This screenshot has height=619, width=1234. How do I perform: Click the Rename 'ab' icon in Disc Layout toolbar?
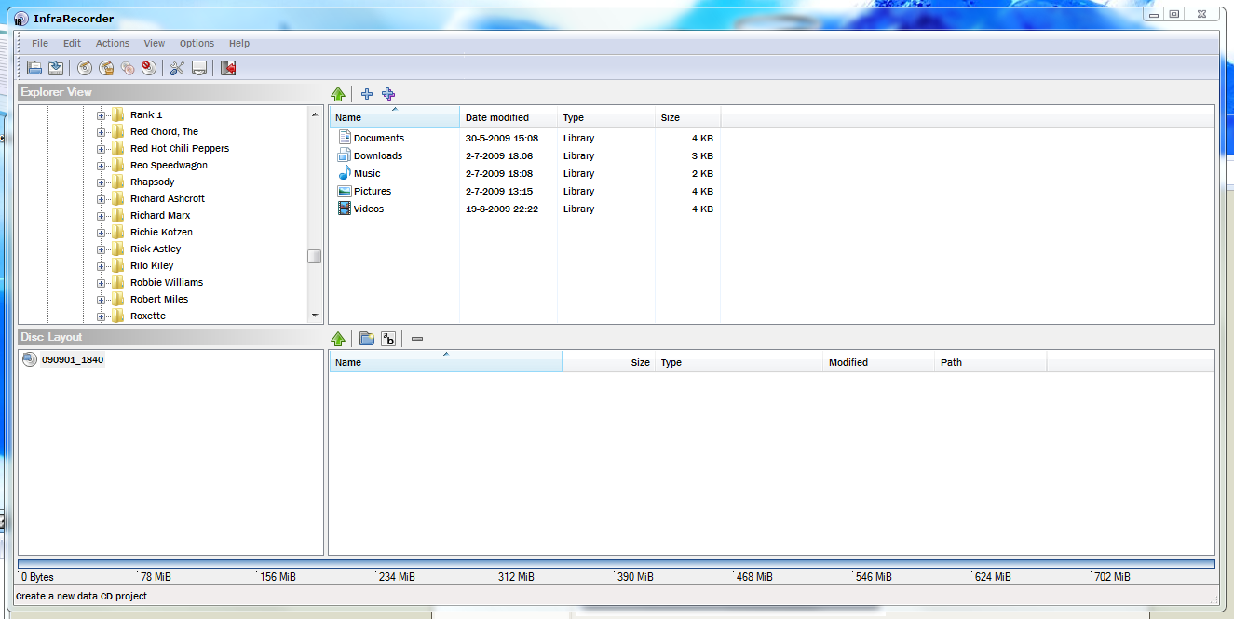point(388,339)
